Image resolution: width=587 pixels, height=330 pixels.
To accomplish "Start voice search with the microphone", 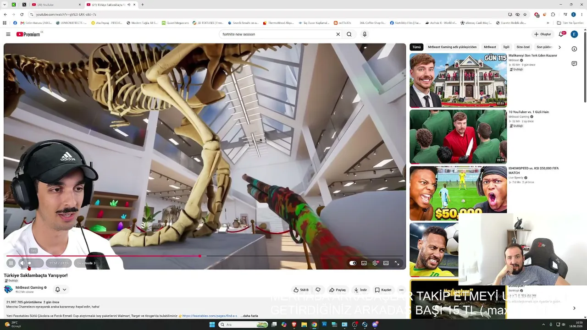I will 365,34.
